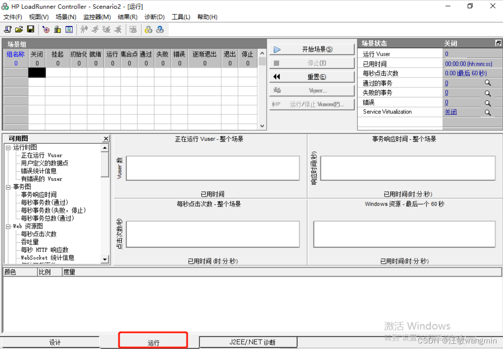
Task: Click the target/goal toolbar icon
Action: point(46,29)
